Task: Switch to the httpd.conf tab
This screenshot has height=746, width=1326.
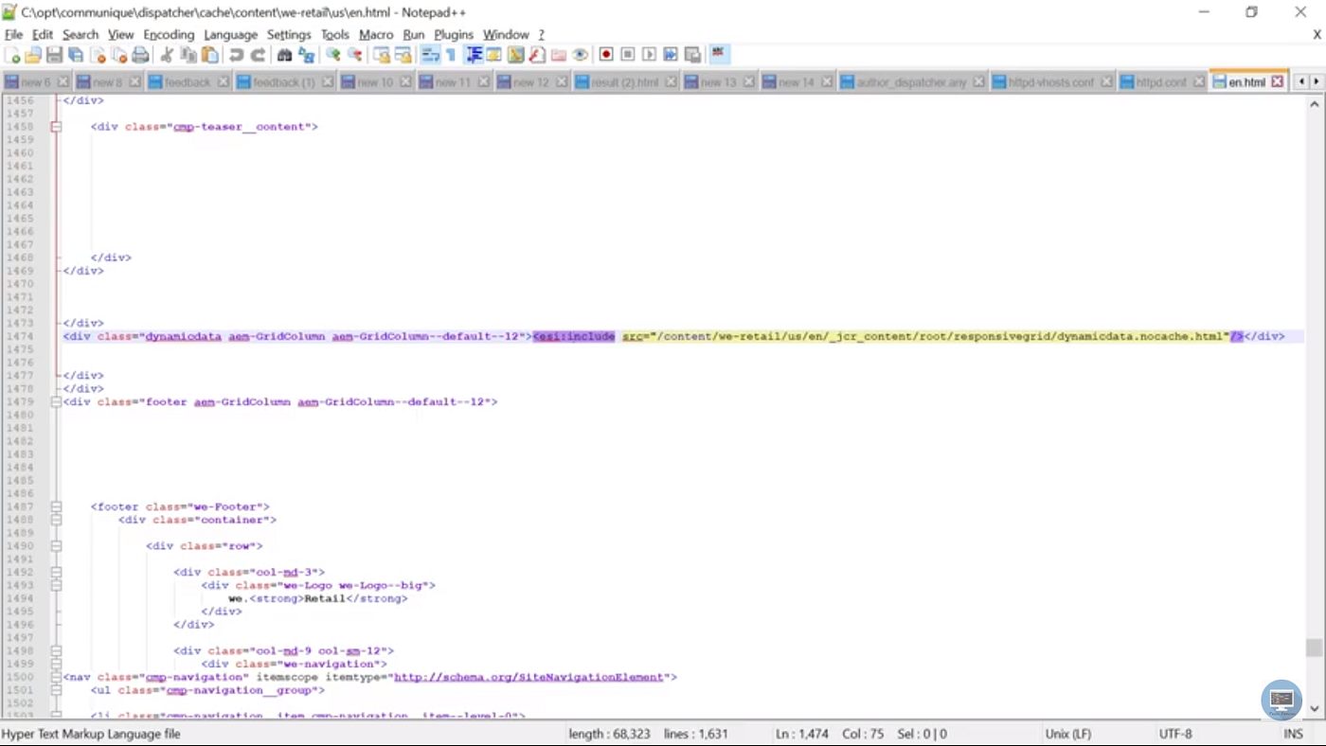Action: (1161, 82)
